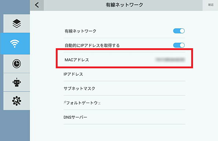Click the MACアドレス label text
Viewport: 218px width, 141px height.
[77, 60]
